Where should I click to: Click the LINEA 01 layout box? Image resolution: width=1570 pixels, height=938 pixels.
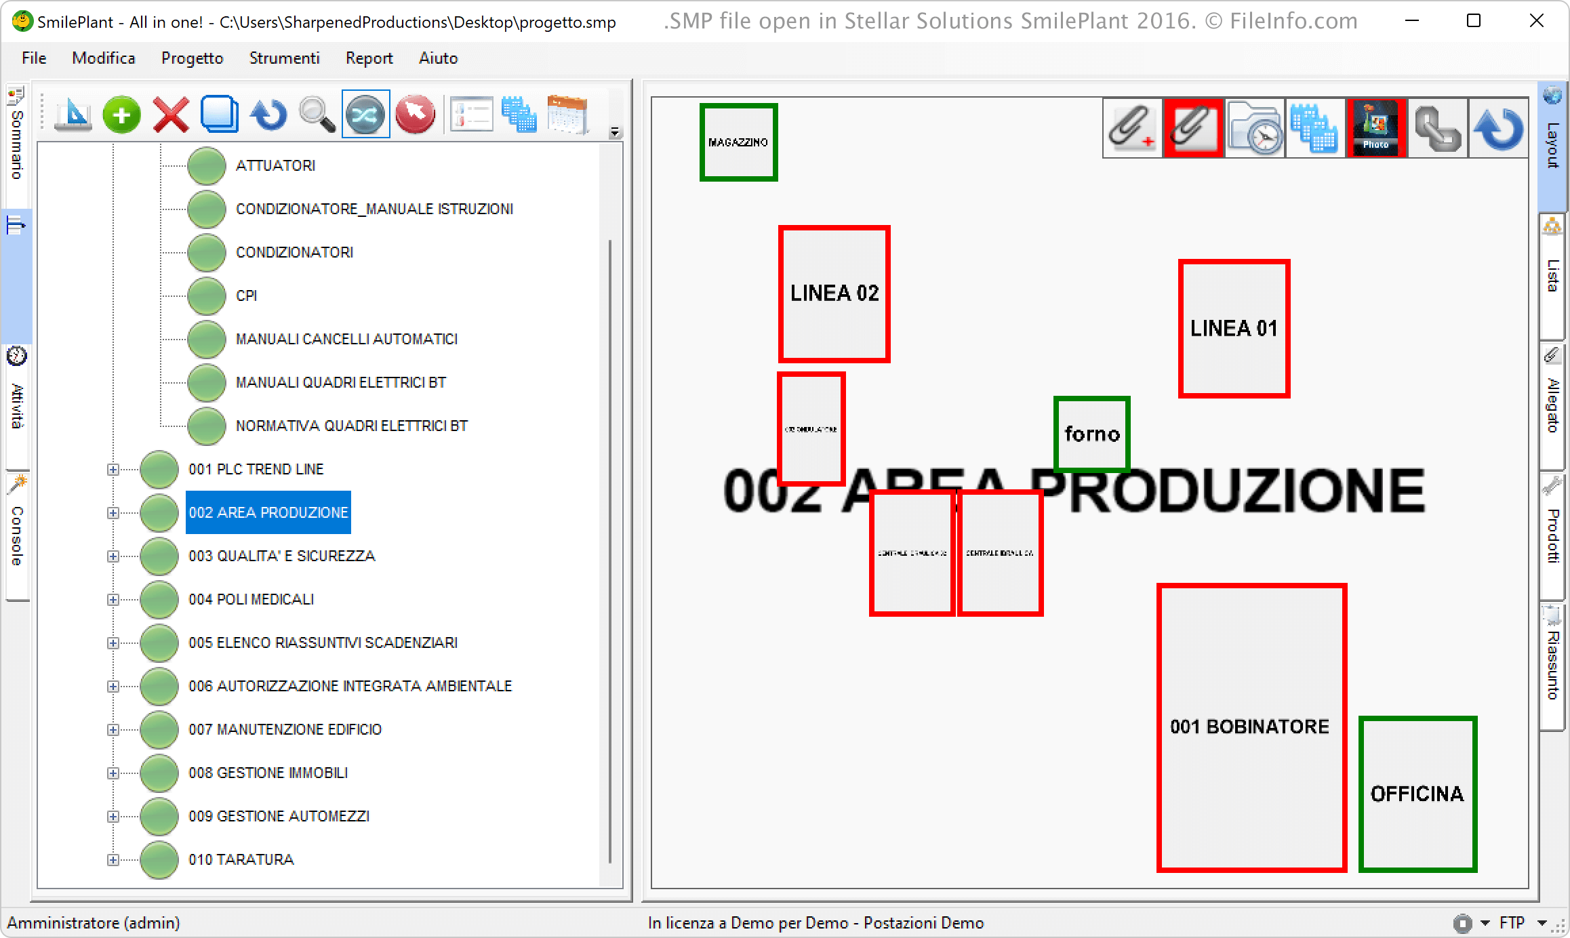tap(1234, 329)
